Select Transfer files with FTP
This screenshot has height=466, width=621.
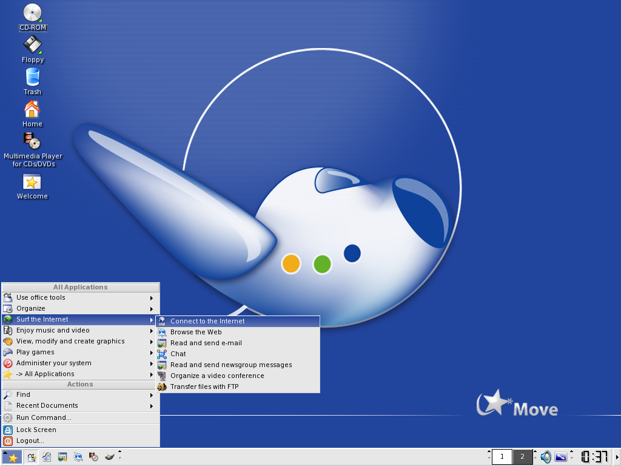(x=238, y=387)
